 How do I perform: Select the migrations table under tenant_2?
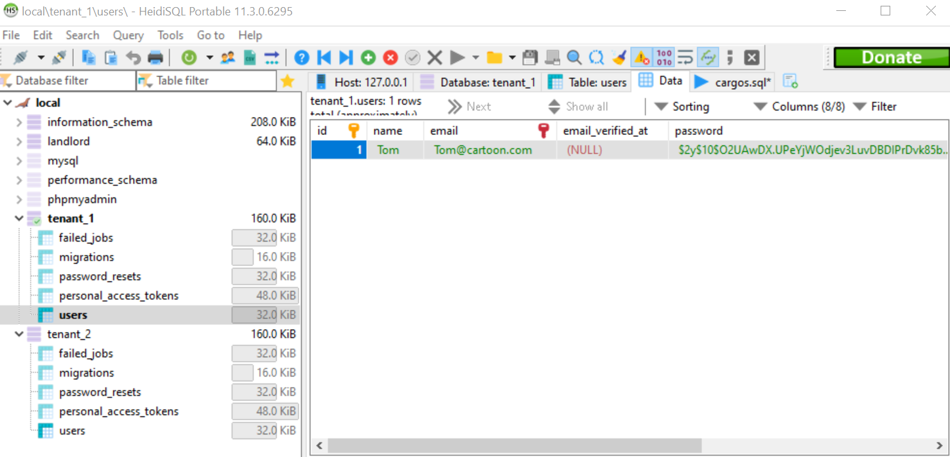[x=87, y=373]
